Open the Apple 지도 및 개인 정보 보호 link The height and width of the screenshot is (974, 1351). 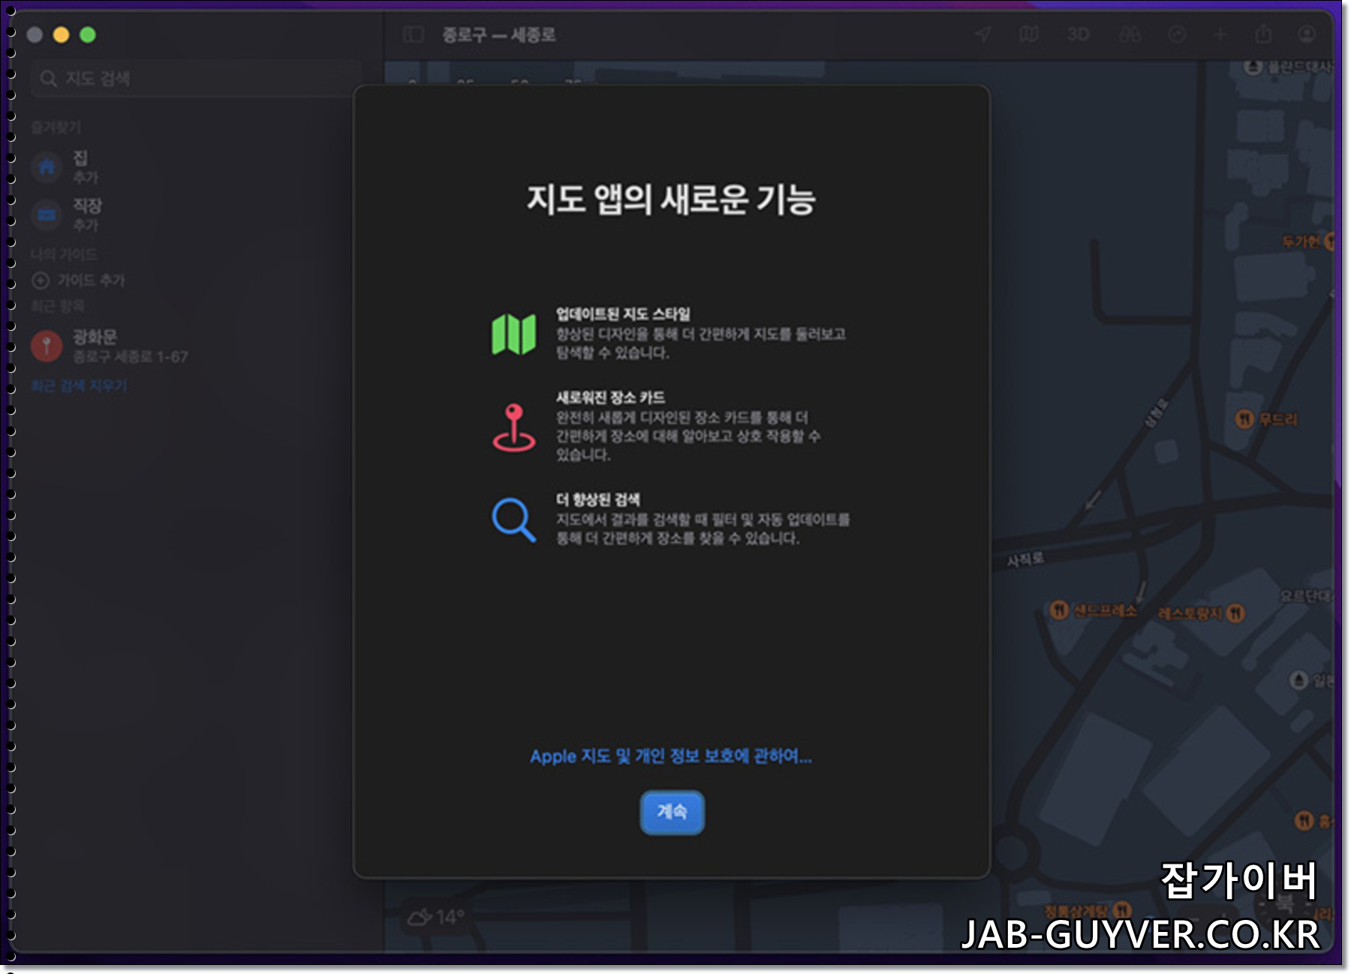click(x=672, y=757)
